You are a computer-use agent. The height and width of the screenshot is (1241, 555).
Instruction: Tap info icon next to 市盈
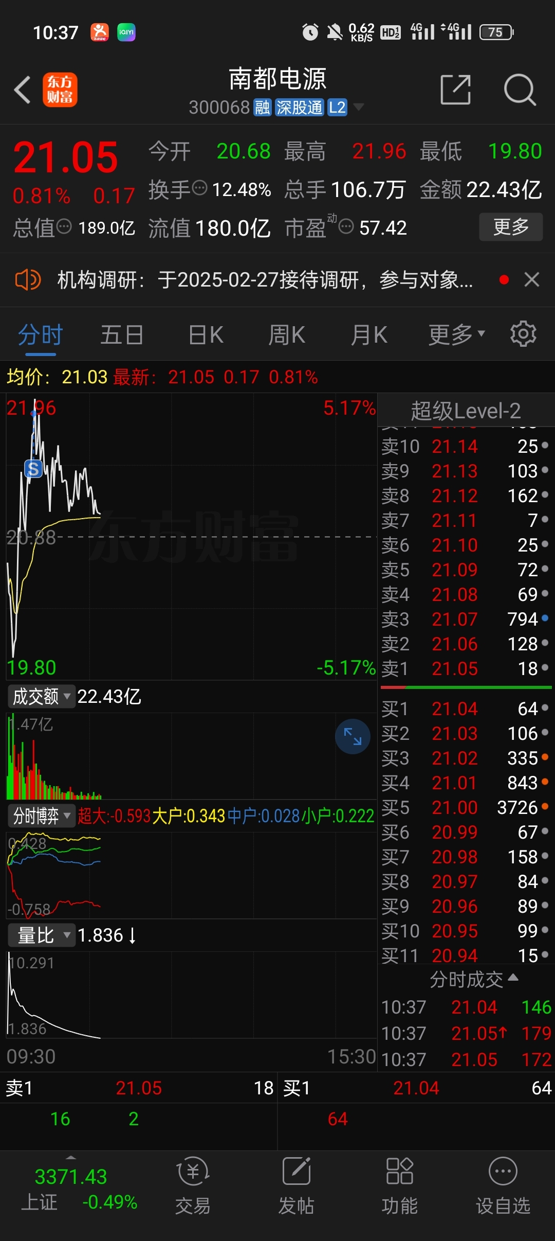(x=346, y=226)
